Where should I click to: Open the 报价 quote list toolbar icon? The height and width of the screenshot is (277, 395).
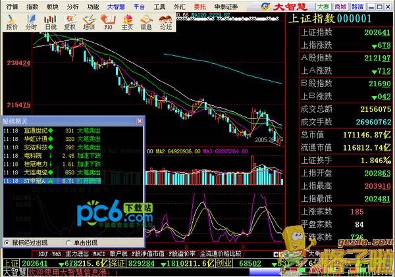click(12, 22)
